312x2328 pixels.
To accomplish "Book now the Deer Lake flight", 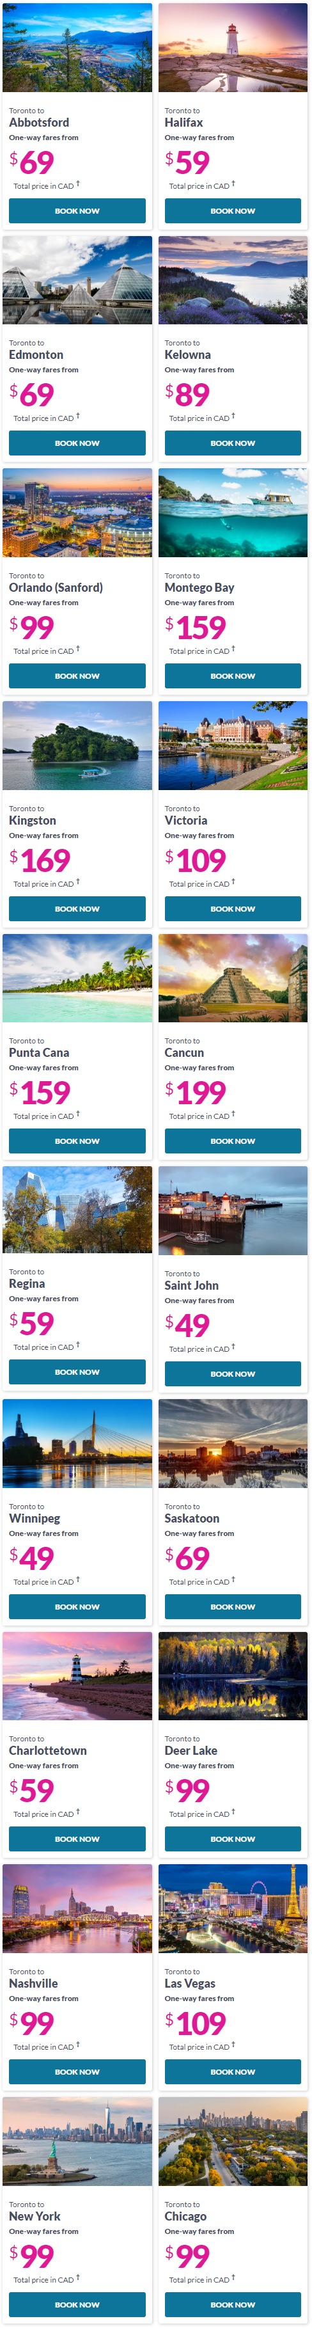I will click(233, 1839).
